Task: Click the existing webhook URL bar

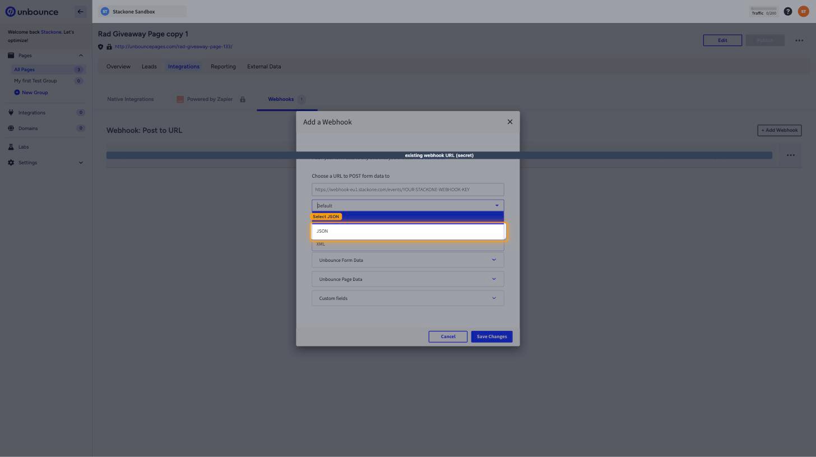Action: coord(439,155)
